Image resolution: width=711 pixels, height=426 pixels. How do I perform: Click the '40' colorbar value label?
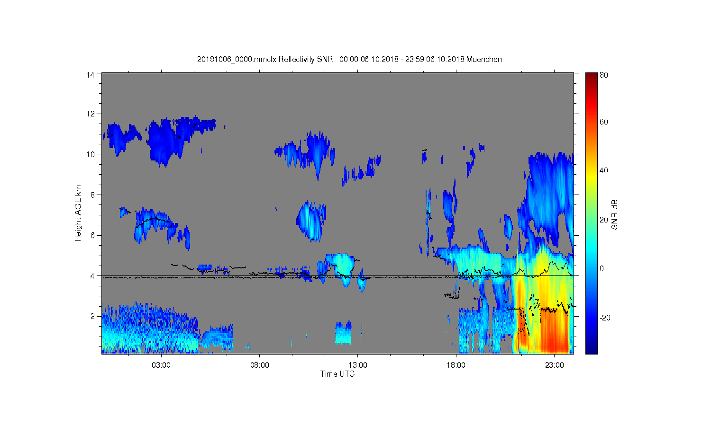pos(604,171)
